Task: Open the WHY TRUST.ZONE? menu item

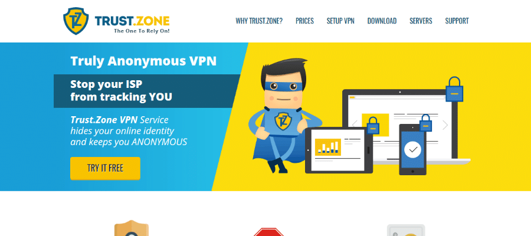Action: [259, 21]
